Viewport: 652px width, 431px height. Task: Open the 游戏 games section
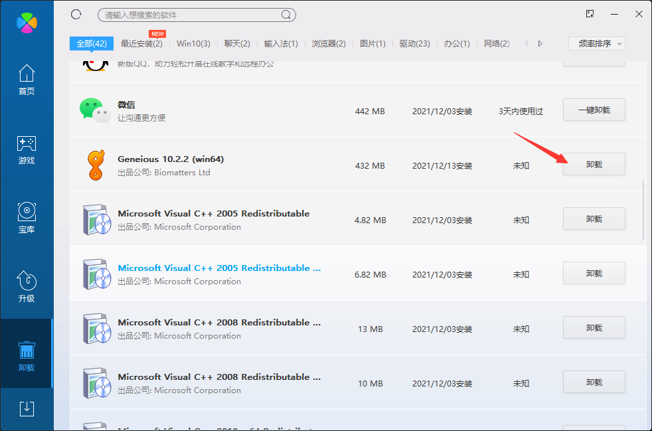27,149
